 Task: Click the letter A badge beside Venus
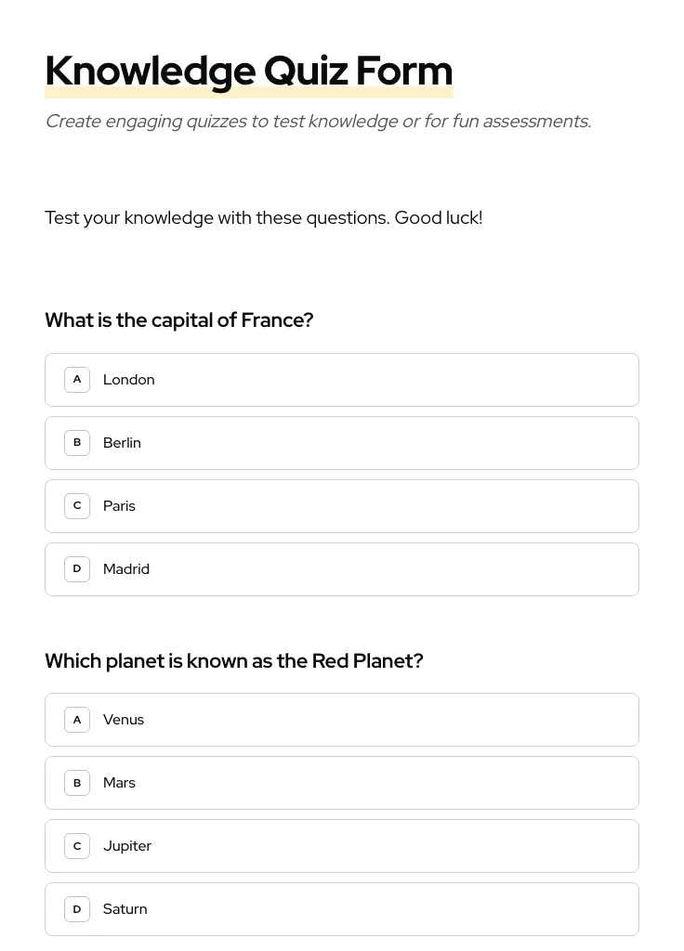(x=77, y=719)
